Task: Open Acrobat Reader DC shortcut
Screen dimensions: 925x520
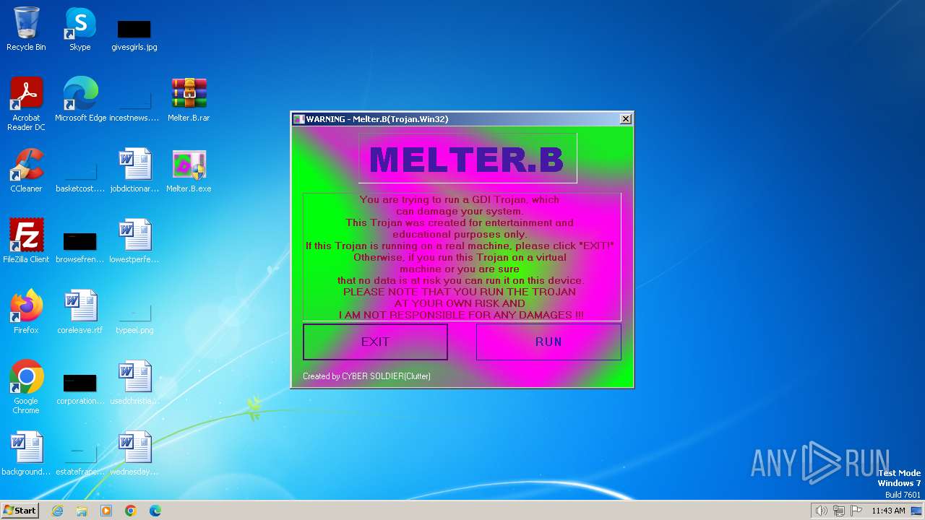Action: 26,103
